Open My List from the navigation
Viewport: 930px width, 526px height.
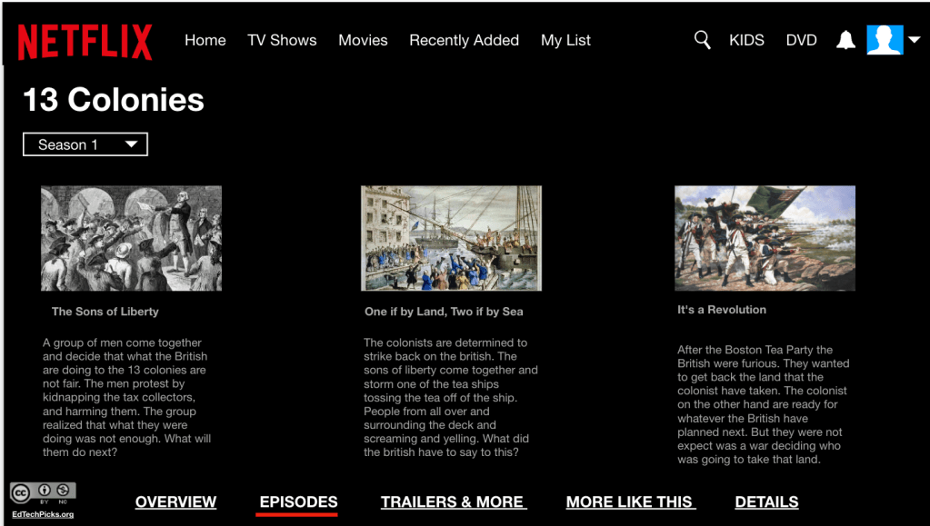tap(565, 40)
